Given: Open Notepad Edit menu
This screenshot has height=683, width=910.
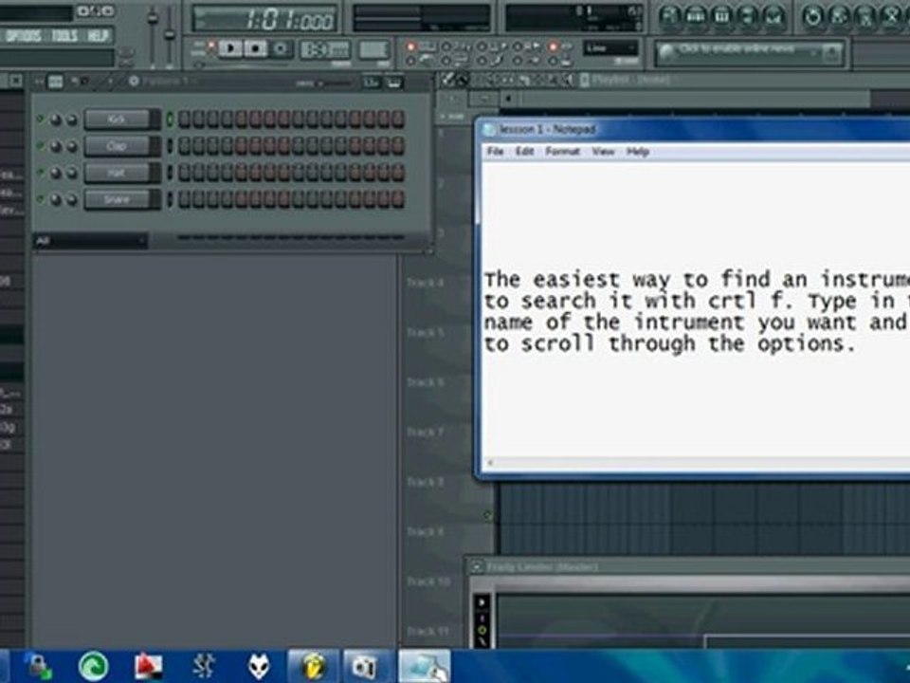Looking at the screenshot, I should tap(524, 152).
